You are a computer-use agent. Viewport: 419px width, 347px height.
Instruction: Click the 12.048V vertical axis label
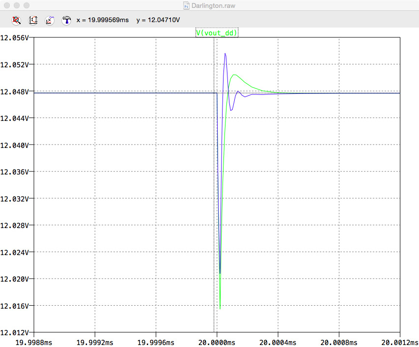coord(14,92)
